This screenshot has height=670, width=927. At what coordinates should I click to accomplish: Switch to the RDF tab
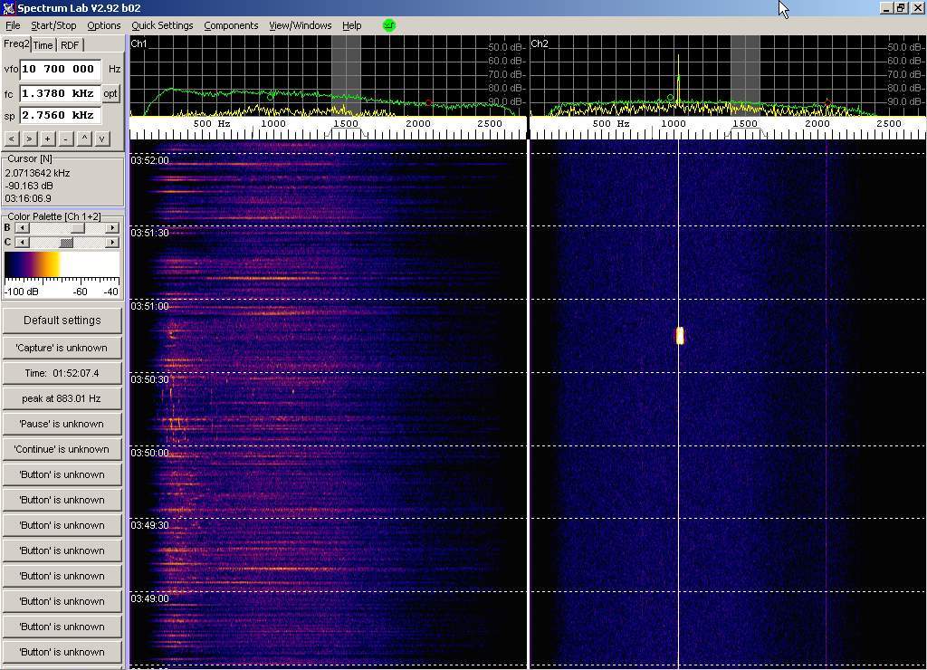pyautogui.click(x=70, y=45)
